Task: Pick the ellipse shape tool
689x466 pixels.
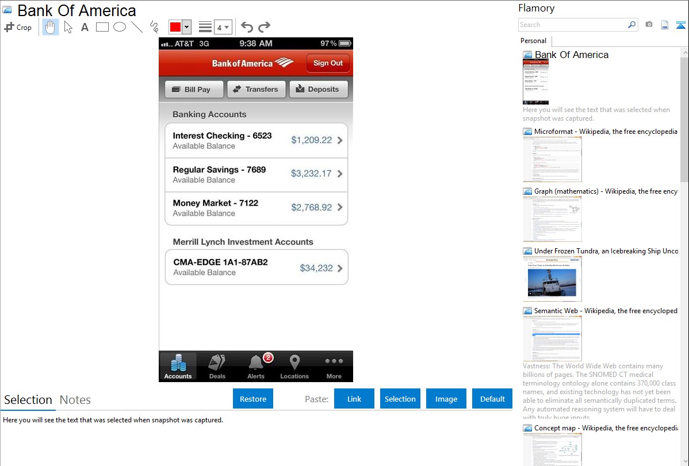Action: [x=120, y=27]
